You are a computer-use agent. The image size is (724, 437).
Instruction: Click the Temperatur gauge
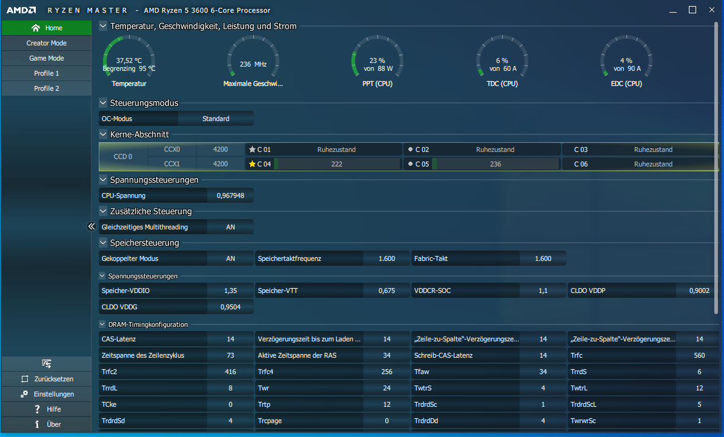(x=129, y=61)
